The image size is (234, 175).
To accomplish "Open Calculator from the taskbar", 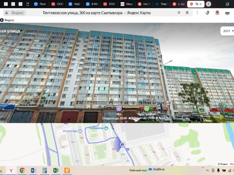I will click(x=45, y=170).
